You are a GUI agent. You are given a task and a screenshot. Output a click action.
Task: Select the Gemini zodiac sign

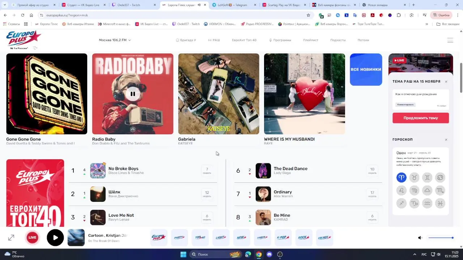tap(428, 177)
